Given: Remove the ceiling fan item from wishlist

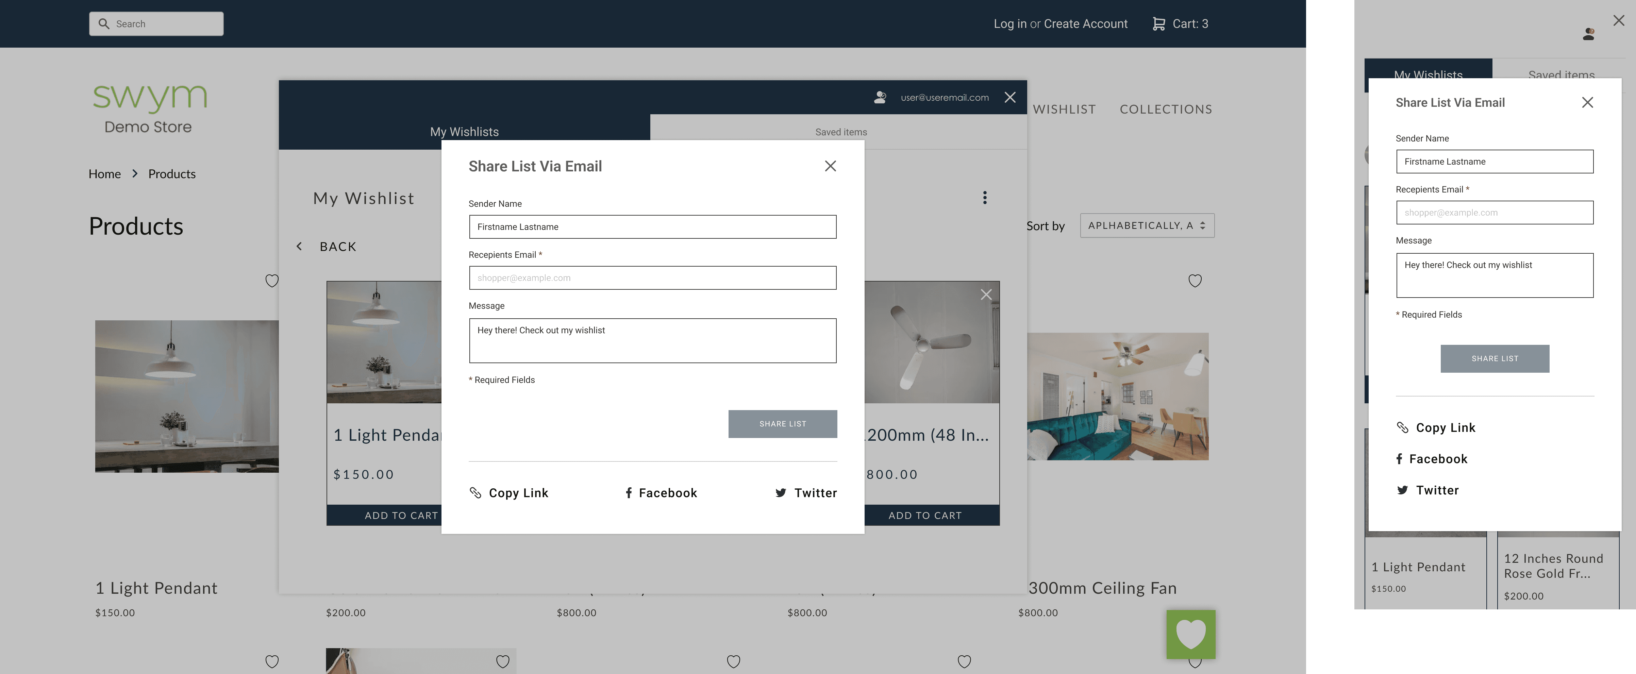Looking at the screenshot, I should coord(986,295).
